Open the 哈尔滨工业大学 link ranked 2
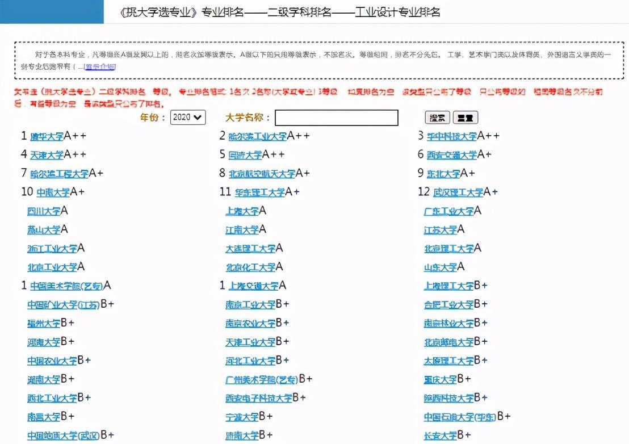Screen dimensions: 629x444 tap(258, 136)
